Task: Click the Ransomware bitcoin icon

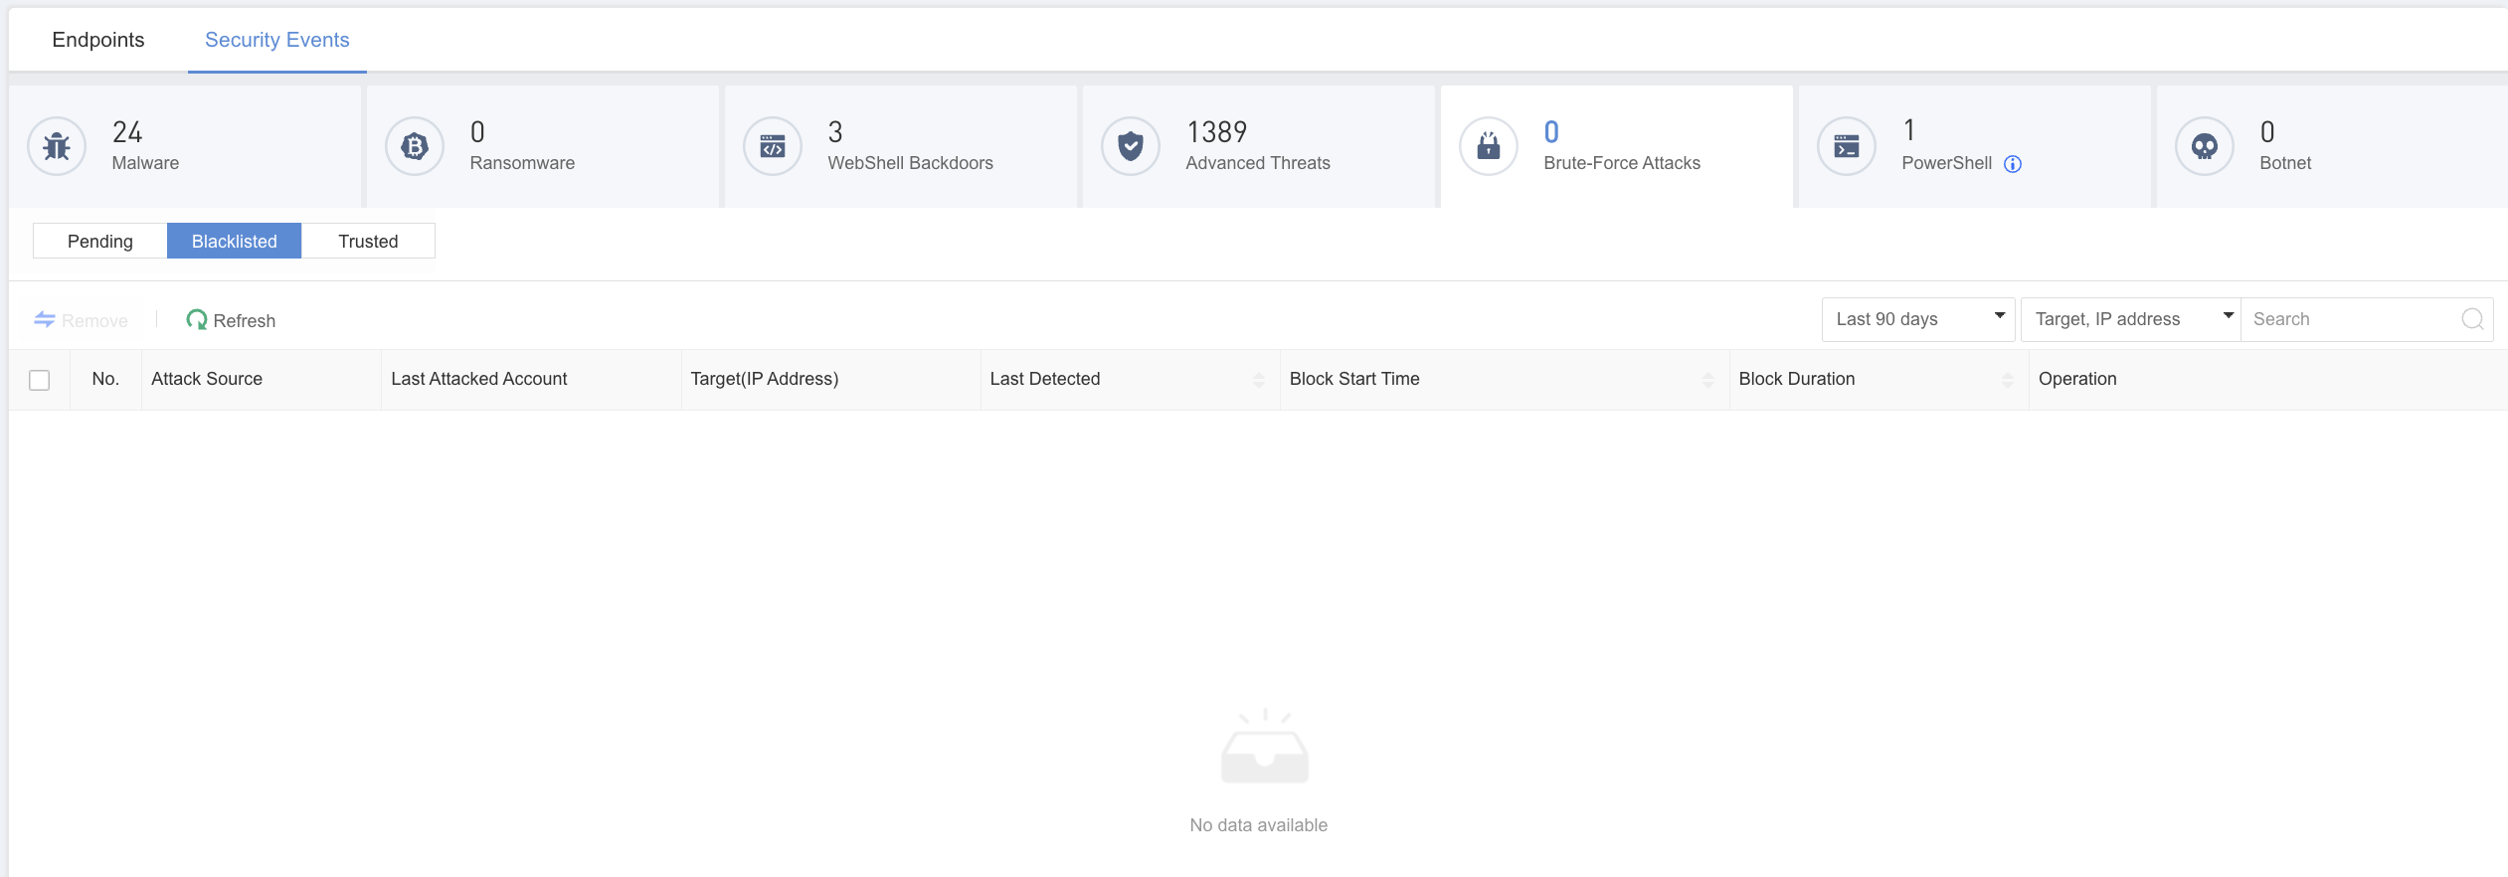Action: (415, 147)
